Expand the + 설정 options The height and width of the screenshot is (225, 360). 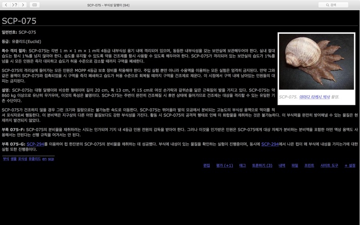coord(350,165)
